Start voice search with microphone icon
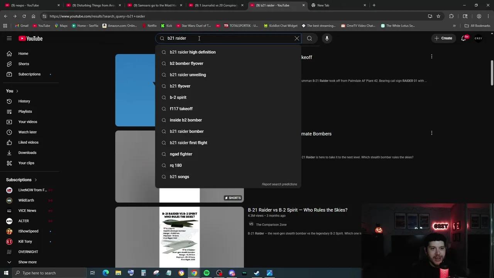 (x=327, y=38)
